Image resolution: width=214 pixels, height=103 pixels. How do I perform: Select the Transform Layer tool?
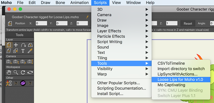coord(9,45)
